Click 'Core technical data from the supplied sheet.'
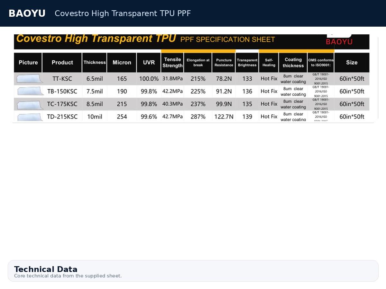The width and height of the screenshot is (386, 289). (68, 276)
